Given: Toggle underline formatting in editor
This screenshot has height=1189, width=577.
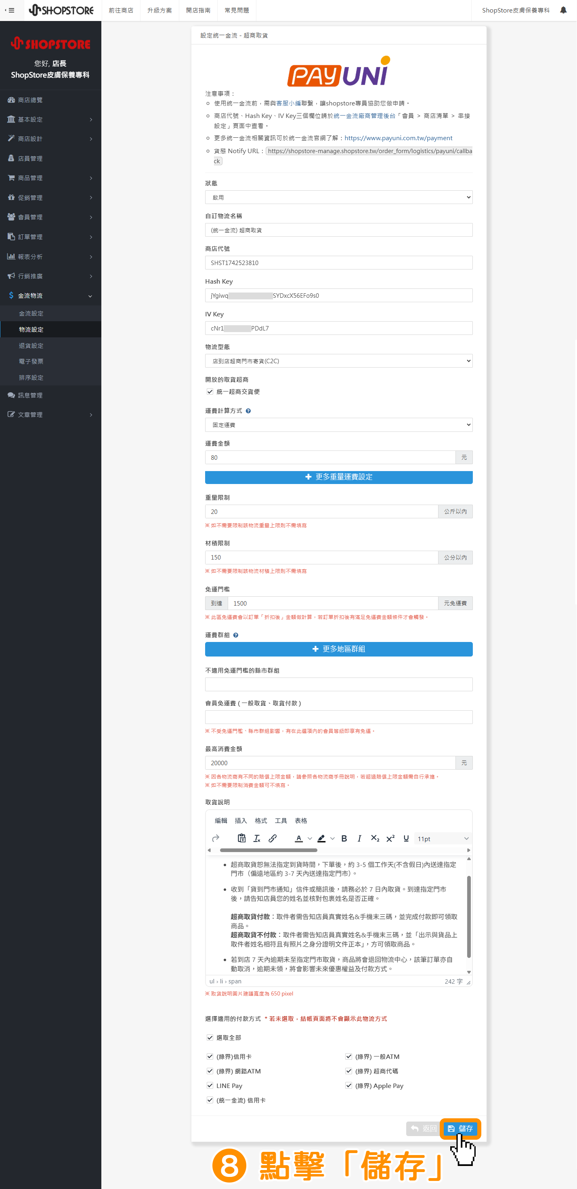Looking at the screenshot, I should [406, 838].
